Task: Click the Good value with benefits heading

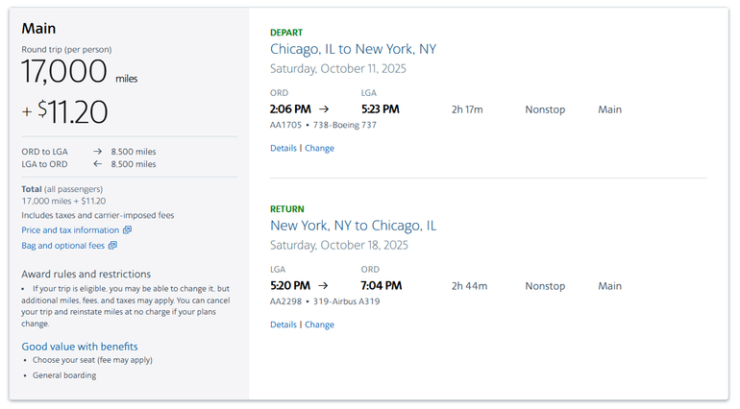Action: (x=80, y=347)
